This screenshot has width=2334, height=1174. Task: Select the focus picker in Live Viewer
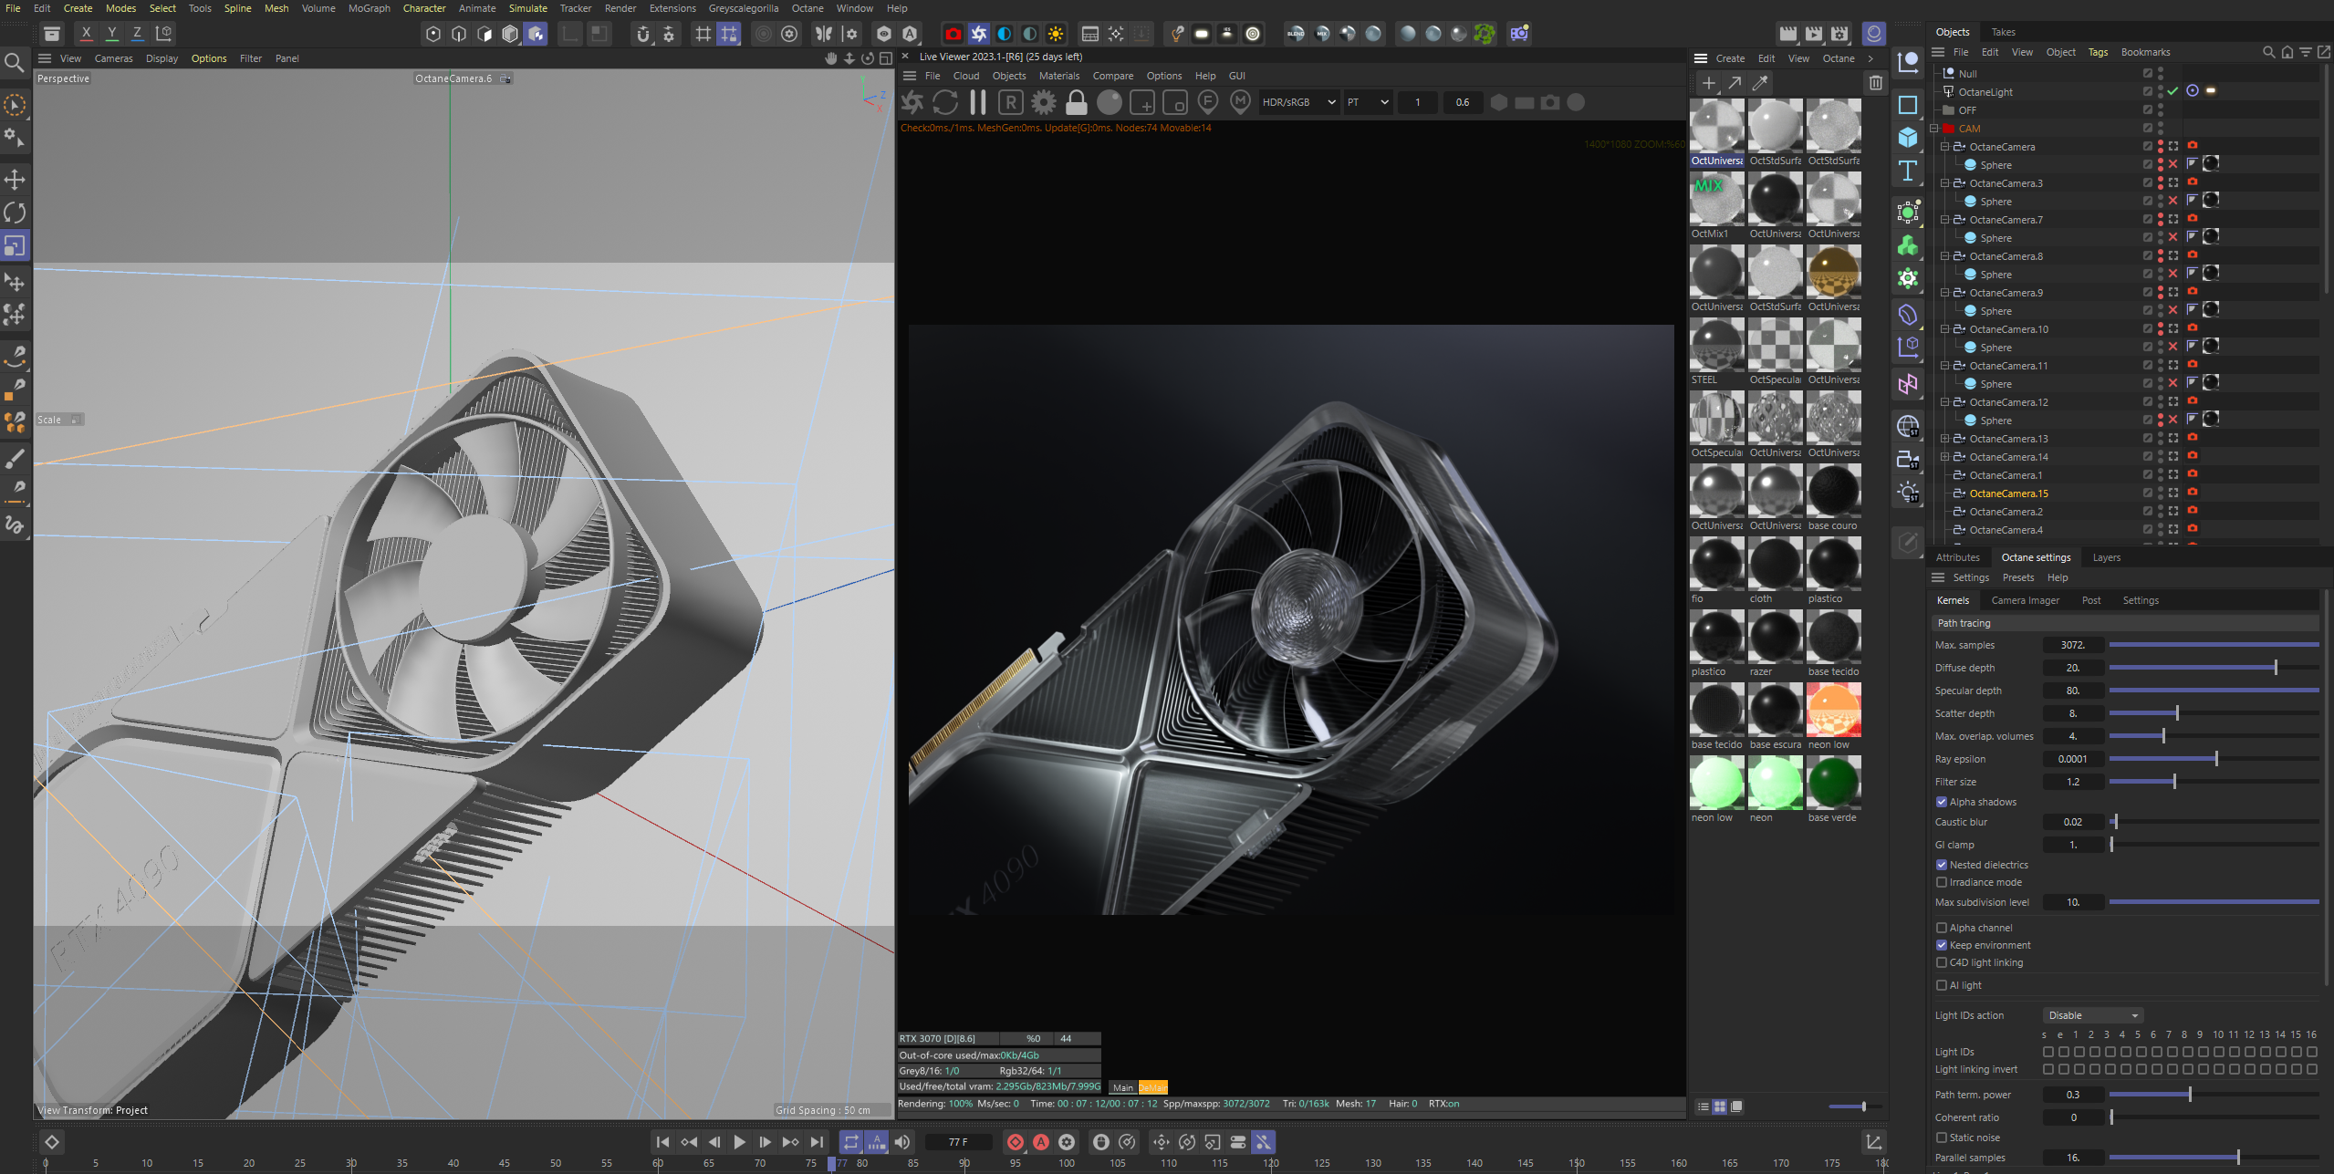click(1207, 102)
